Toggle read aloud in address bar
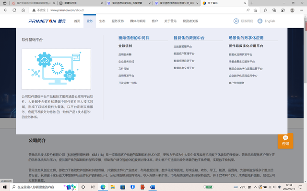This screenshot has width=307, height=191. point(248,10)
